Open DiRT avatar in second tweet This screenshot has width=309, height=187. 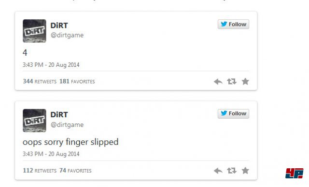[34, 121]
